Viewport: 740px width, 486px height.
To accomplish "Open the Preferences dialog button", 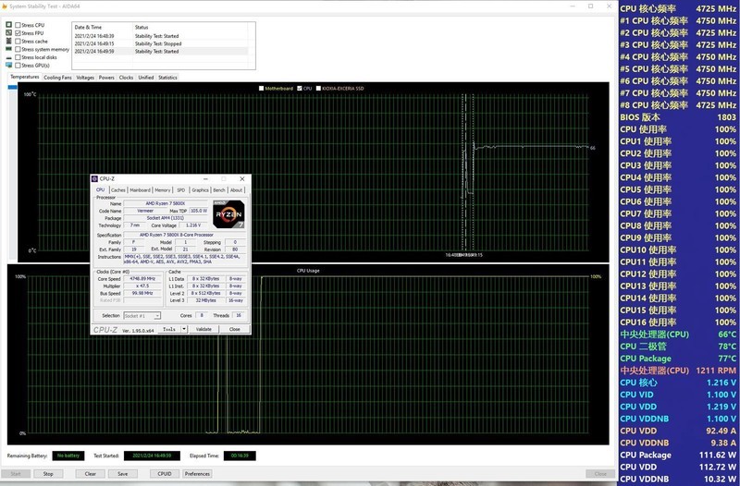I will point(196,474).
